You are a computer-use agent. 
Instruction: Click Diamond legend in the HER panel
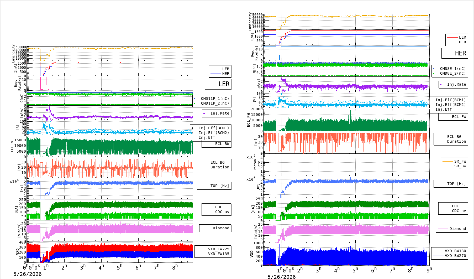tap(458, 229)
